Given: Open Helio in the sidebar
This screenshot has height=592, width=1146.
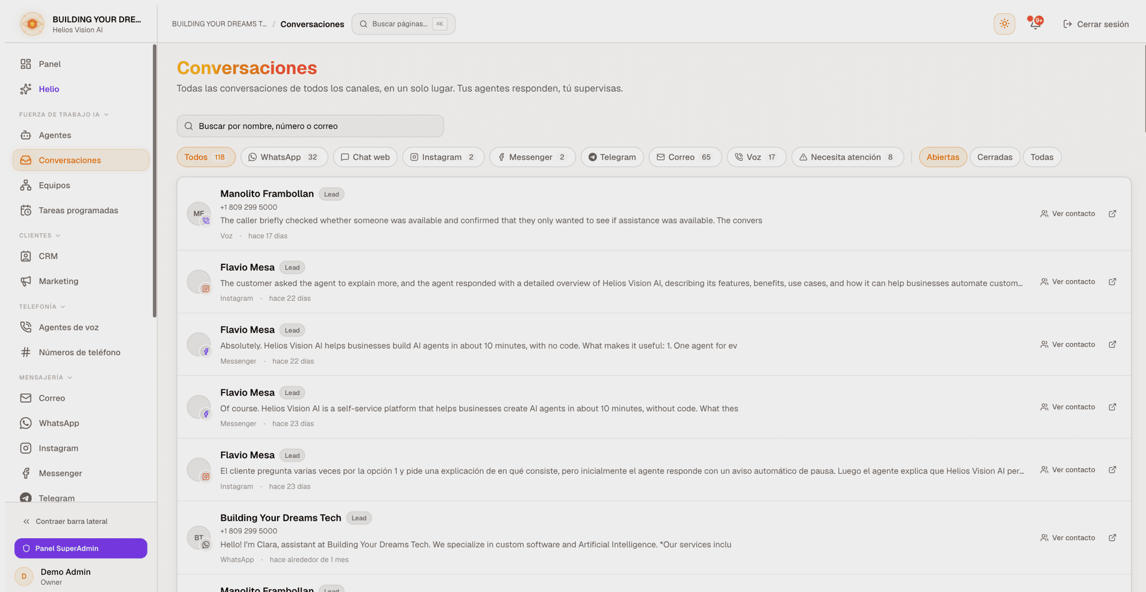Looking at the screenshot, I should 81,89.
